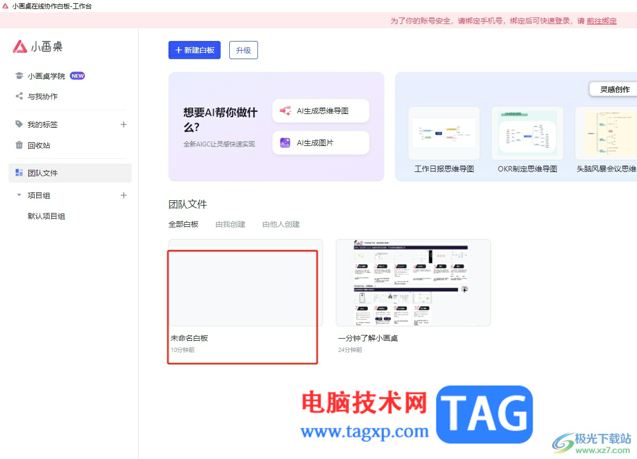Click the 小画桌 logo icon
This screenshot has height=459, width=637.
click(x=20, y=47)
